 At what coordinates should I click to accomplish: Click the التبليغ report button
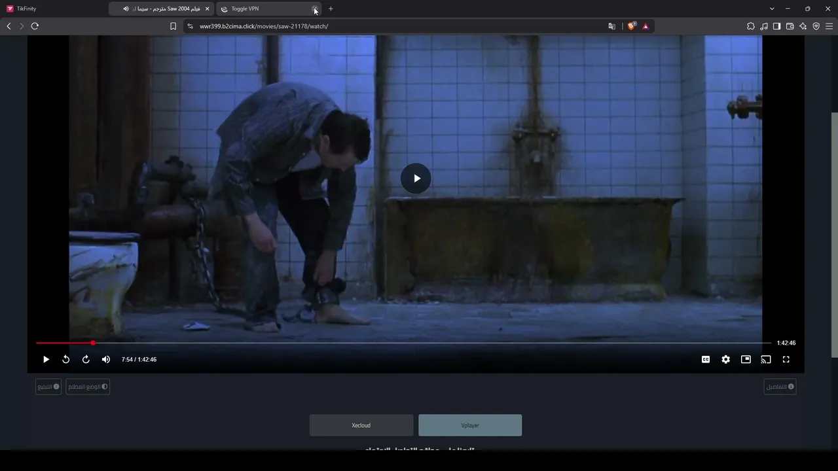point(48,387)
